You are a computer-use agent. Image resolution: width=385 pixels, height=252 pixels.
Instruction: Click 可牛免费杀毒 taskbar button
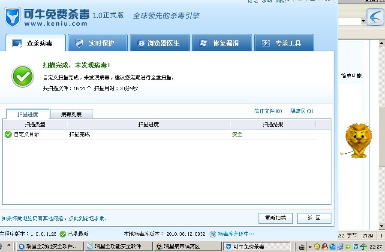pyautogui.click(x=256, y=246)
